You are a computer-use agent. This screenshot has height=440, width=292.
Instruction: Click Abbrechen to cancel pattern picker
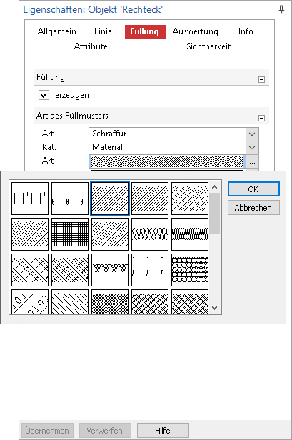coord(253,208)
